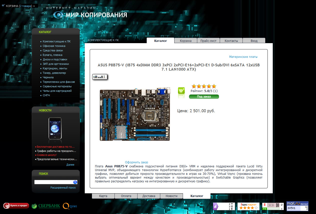Open the Диски и подставки category

click(x=55, y=59)
